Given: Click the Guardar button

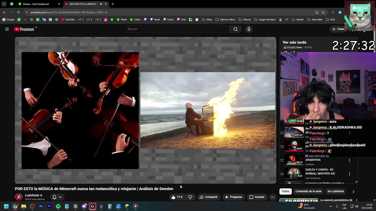Looking at the screenshot, I should click(x=257, y=197).
